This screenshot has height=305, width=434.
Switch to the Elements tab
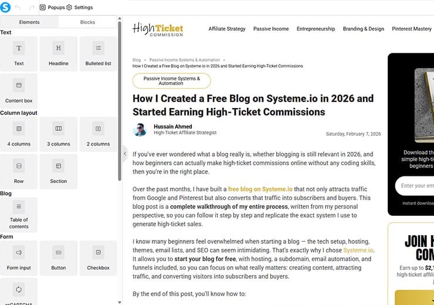[29, 22]
